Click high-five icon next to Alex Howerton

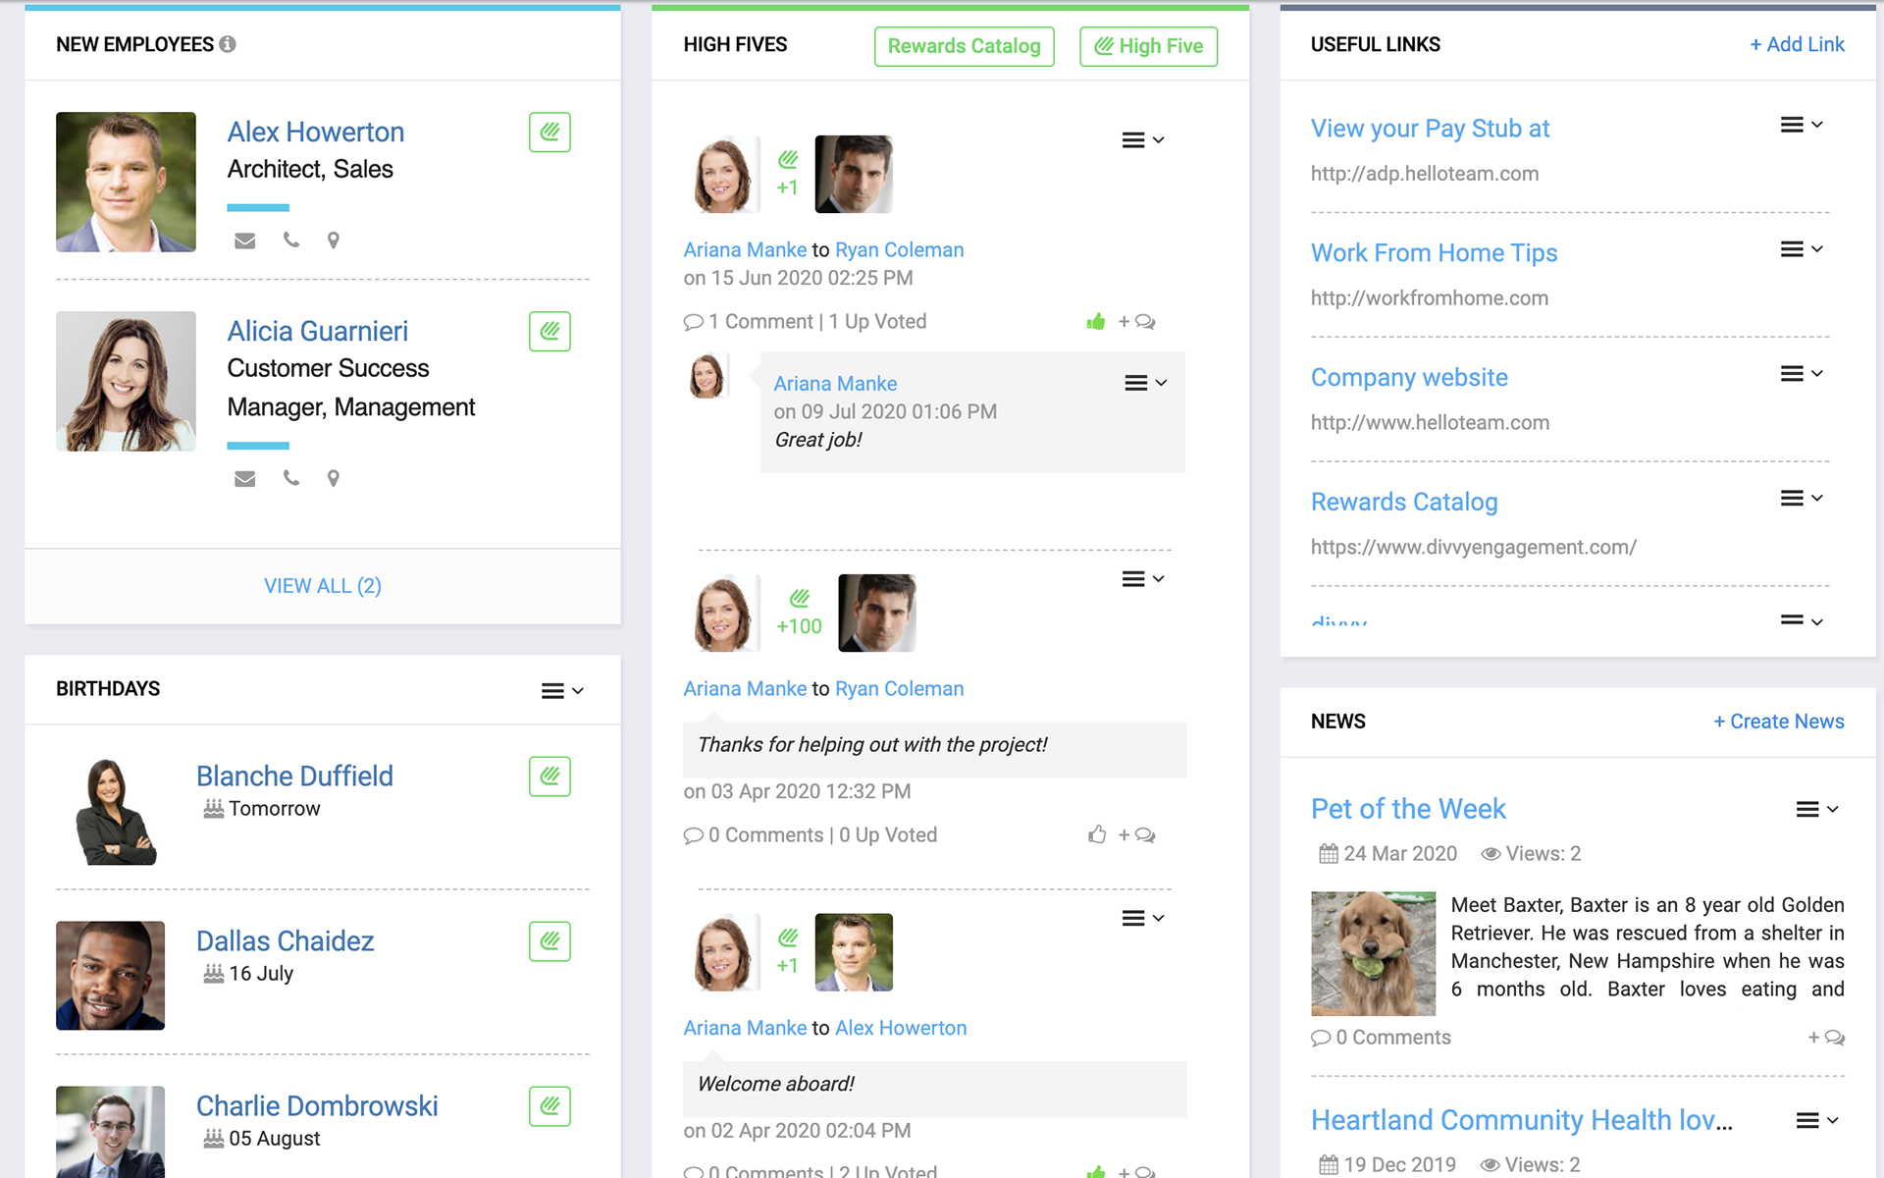(x=549, y=133)
